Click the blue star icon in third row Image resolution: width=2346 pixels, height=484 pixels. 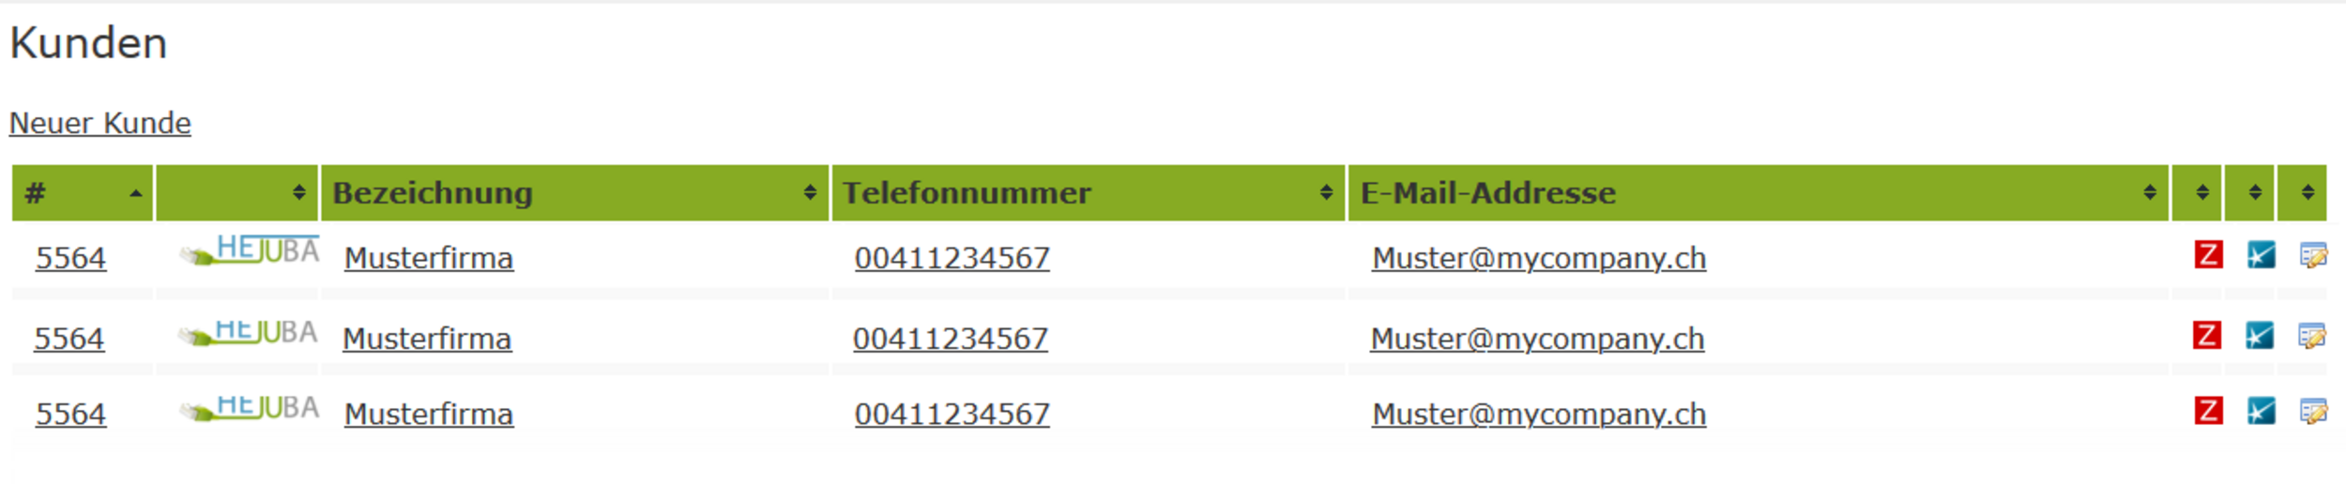click(x=2261, y=411)
